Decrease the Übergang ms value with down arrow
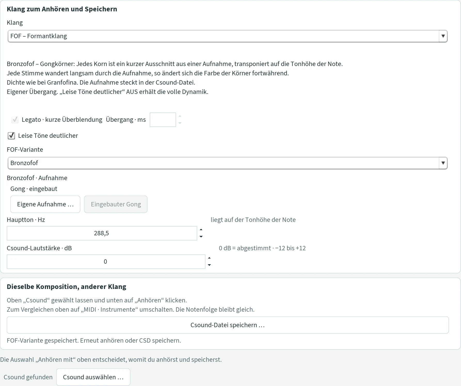 (180, 123)
